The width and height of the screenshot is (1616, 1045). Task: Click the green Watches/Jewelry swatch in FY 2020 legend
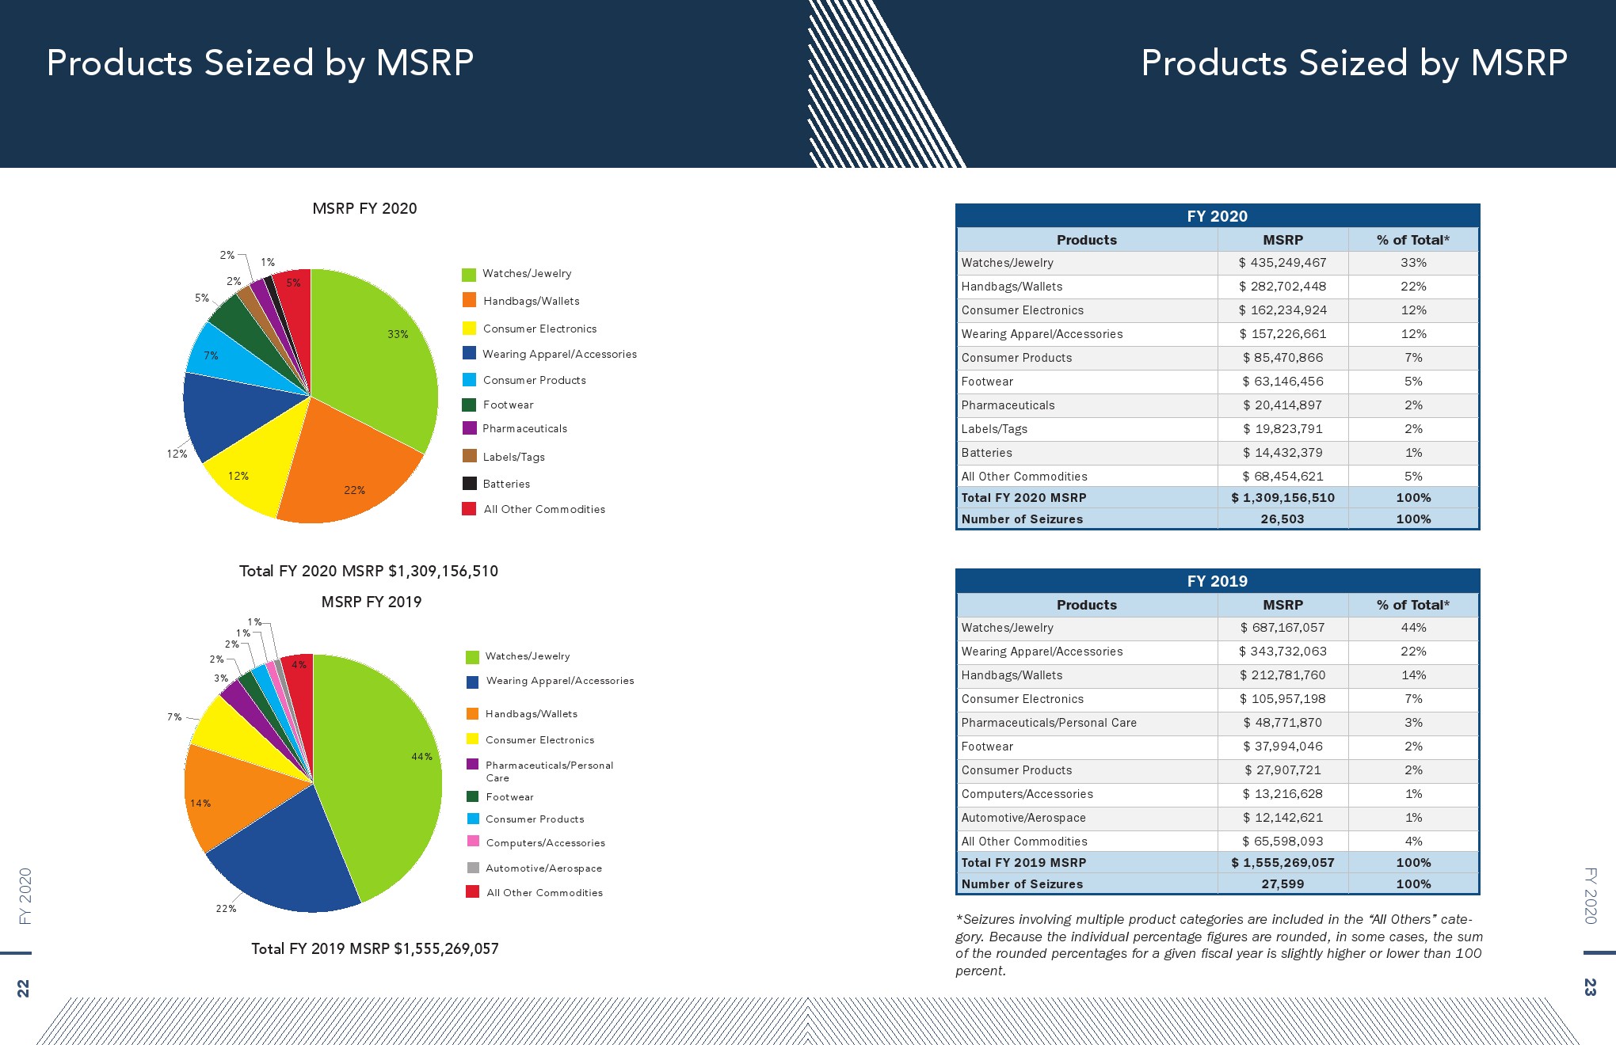[x=469, y=275]
